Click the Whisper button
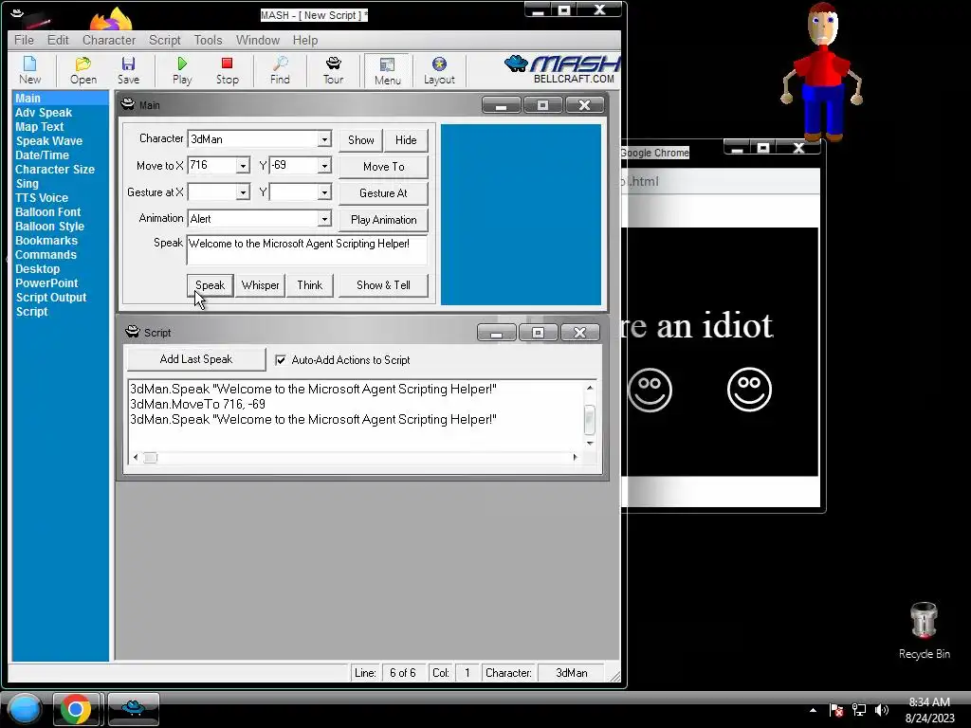Viewport: 971px width, 728px height. [260, 285]
